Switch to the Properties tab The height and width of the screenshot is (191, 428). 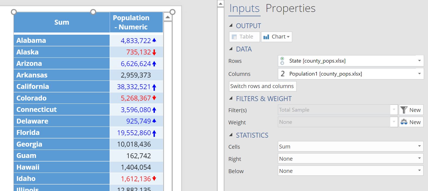click(x=290, y=8)
